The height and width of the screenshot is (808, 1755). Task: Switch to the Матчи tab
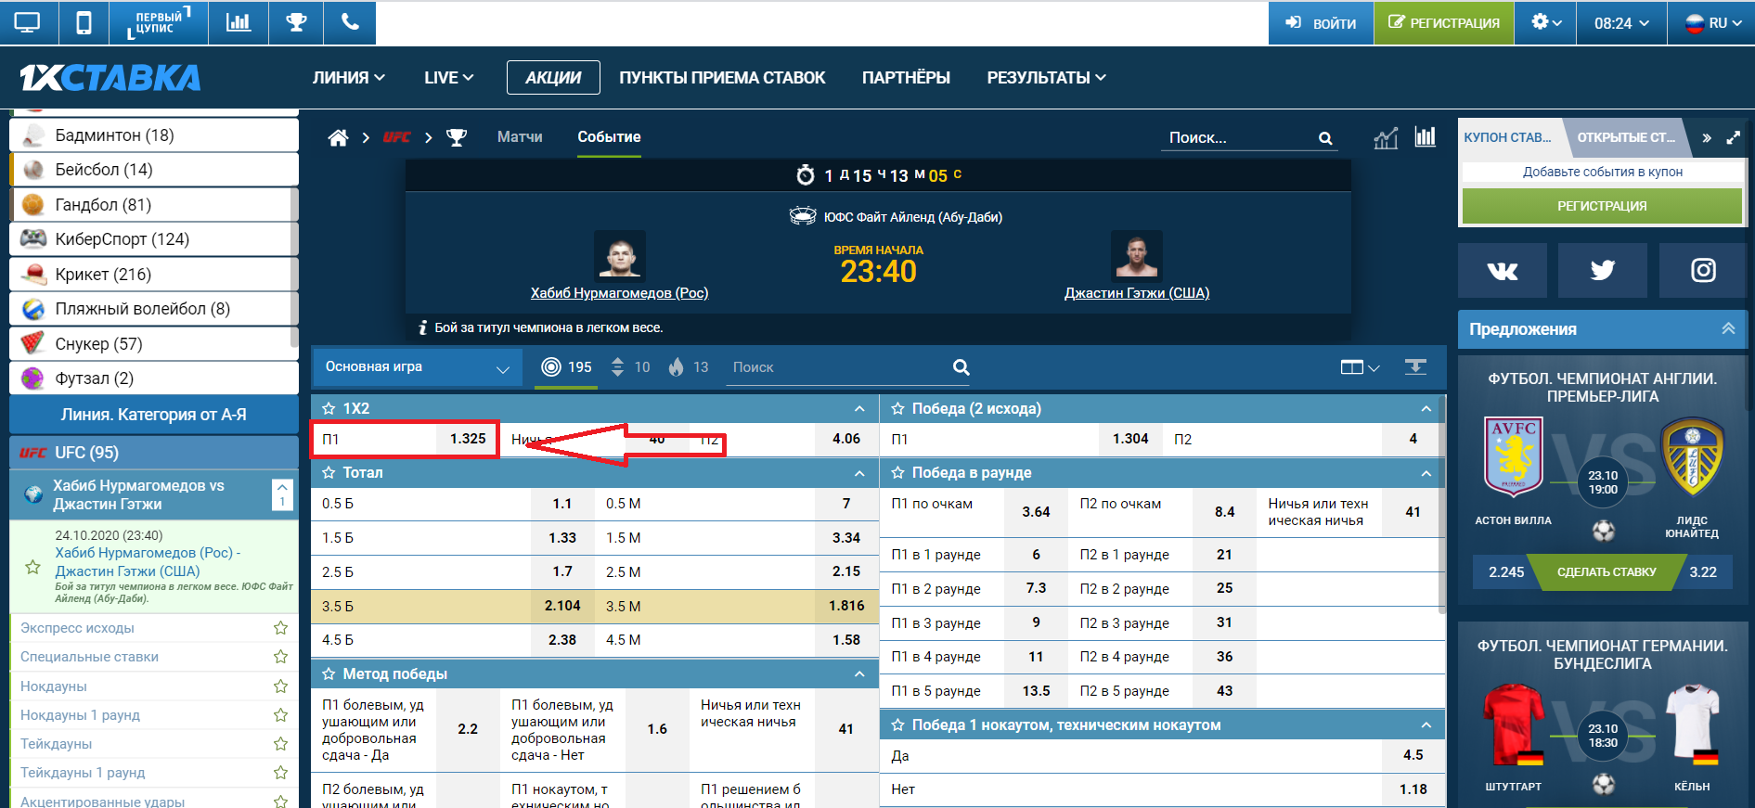[520, 137]
